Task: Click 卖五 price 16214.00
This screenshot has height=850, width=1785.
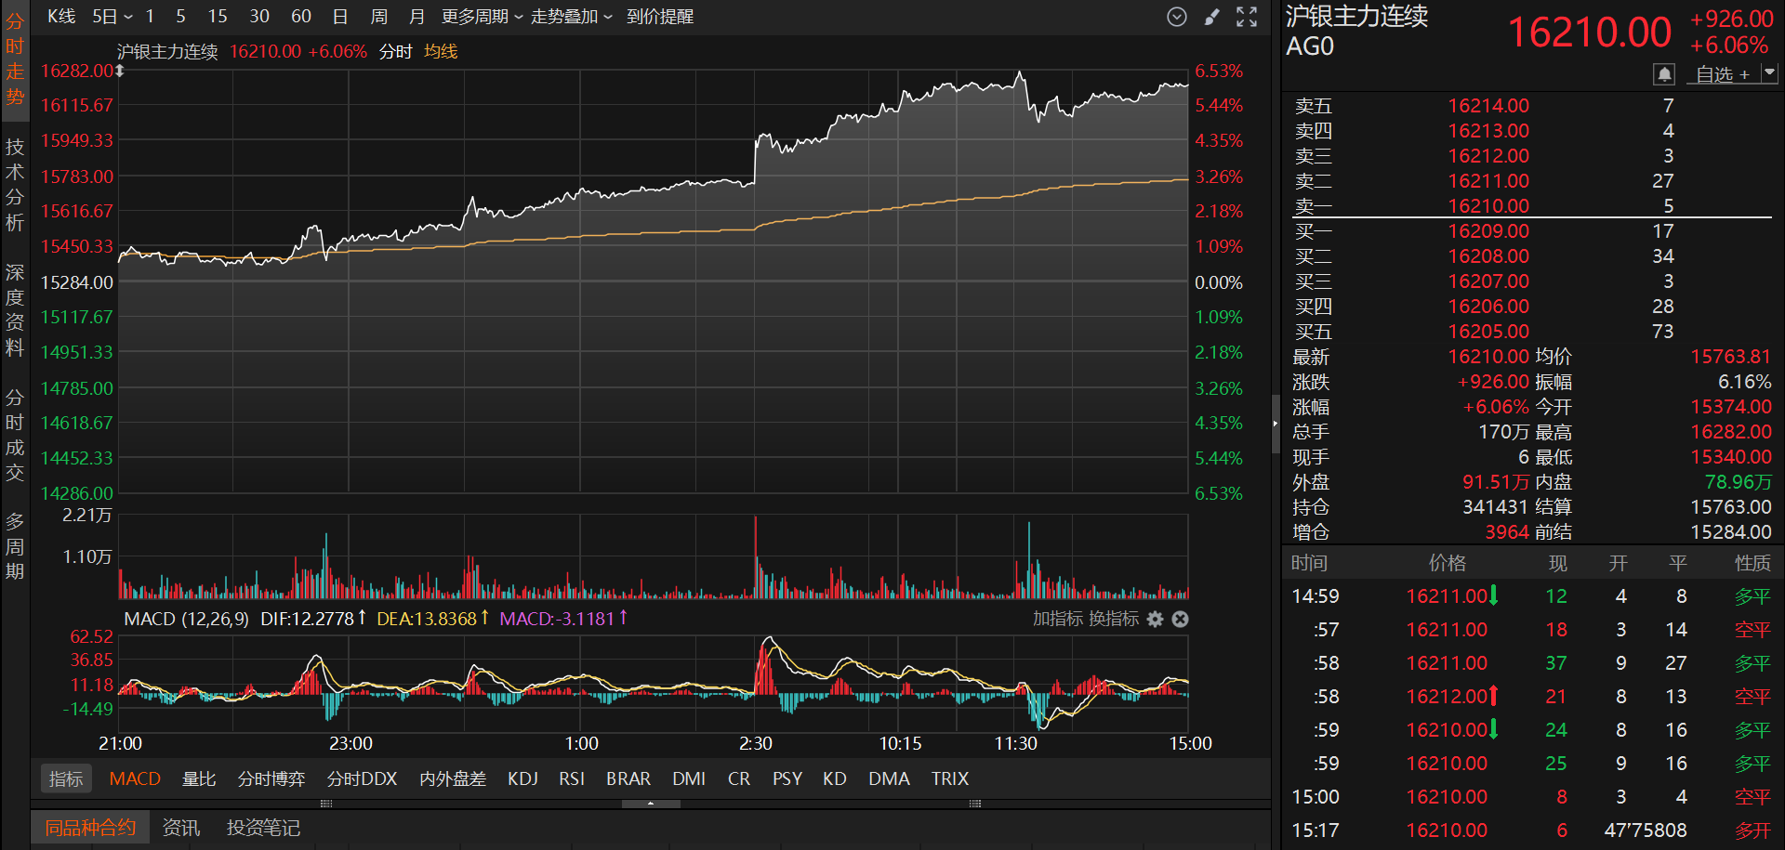Action: coord(1488,106)
